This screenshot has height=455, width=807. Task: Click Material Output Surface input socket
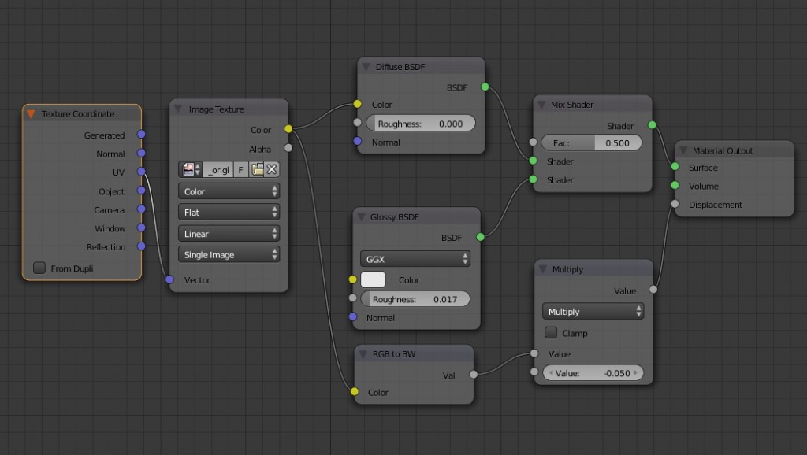[675, 167]
